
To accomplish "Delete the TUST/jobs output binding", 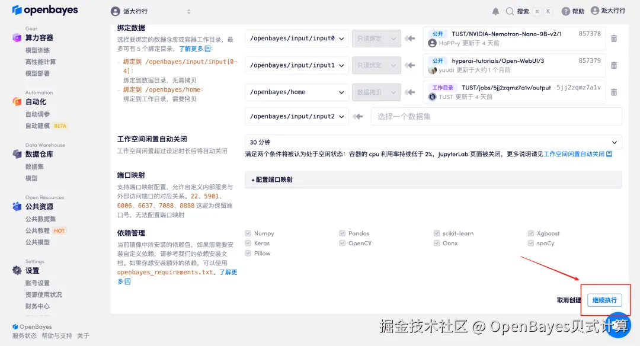I will click(x=614, y=92).
